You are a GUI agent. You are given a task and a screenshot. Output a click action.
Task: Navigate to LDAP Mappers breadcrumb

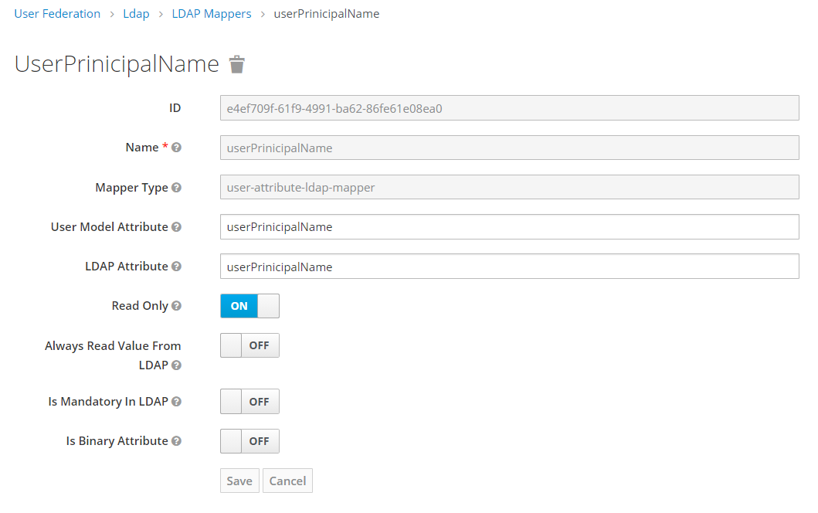(x=211, y=14)
